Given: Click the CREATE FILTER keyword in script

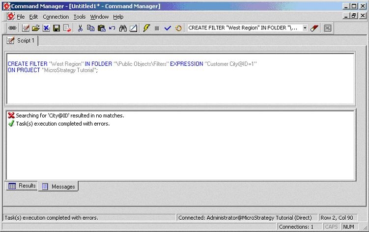Looking at the screenshot, I should (28, 64).
